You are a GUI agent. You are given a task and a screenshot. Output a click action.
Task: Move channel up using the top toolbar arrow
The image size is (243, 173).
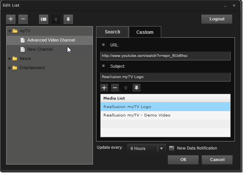(56, 19)
